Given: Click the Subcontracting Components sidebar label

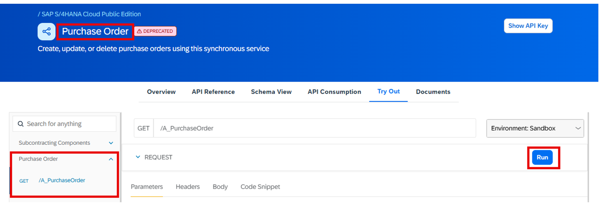Looking at the screenshot, I should (x=54, y=143).
